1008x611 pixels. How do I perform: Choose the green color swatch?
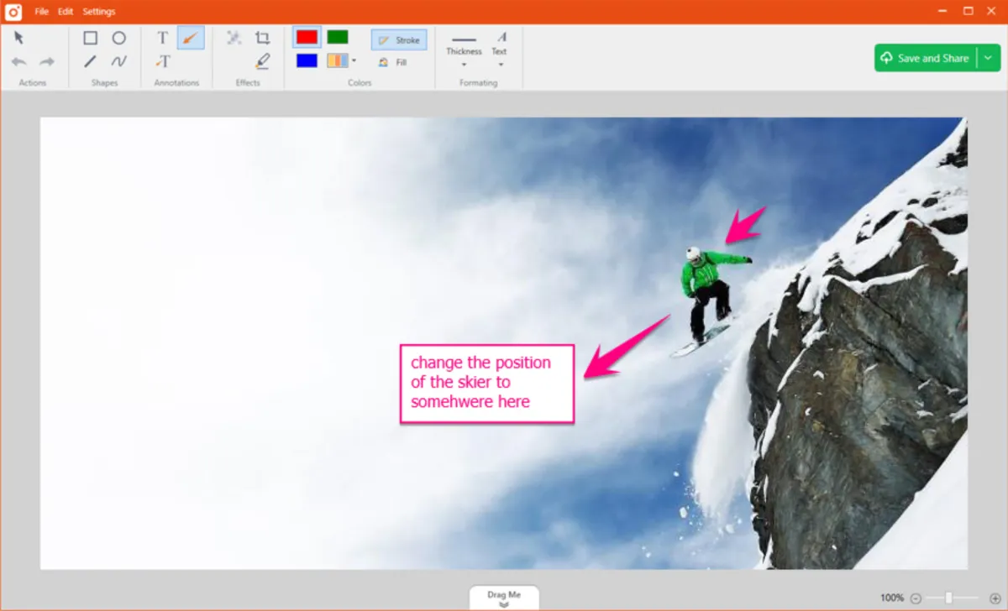click(338, 37)
